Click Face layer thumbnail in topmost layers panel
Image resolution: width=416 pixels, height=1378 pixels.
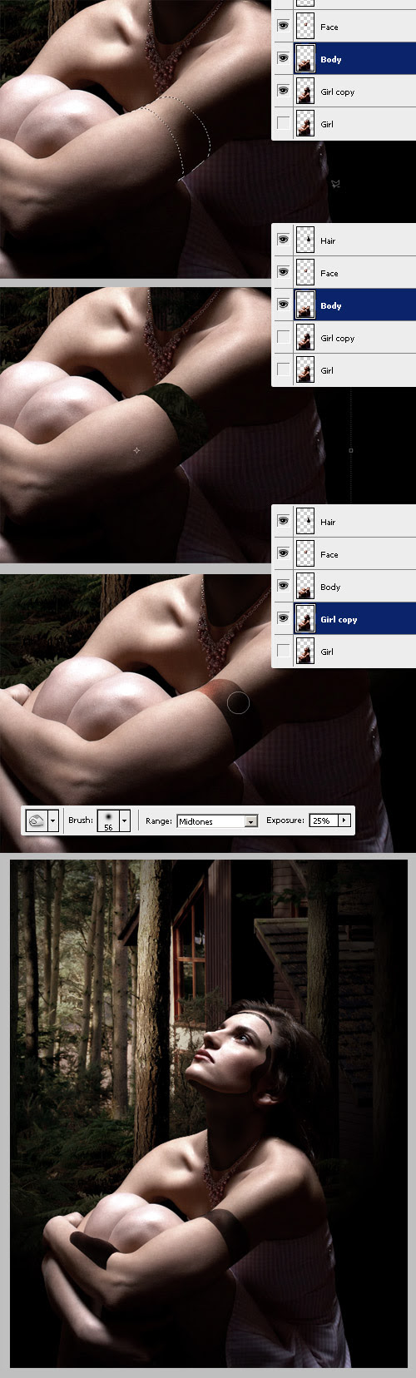pos(305,27)
